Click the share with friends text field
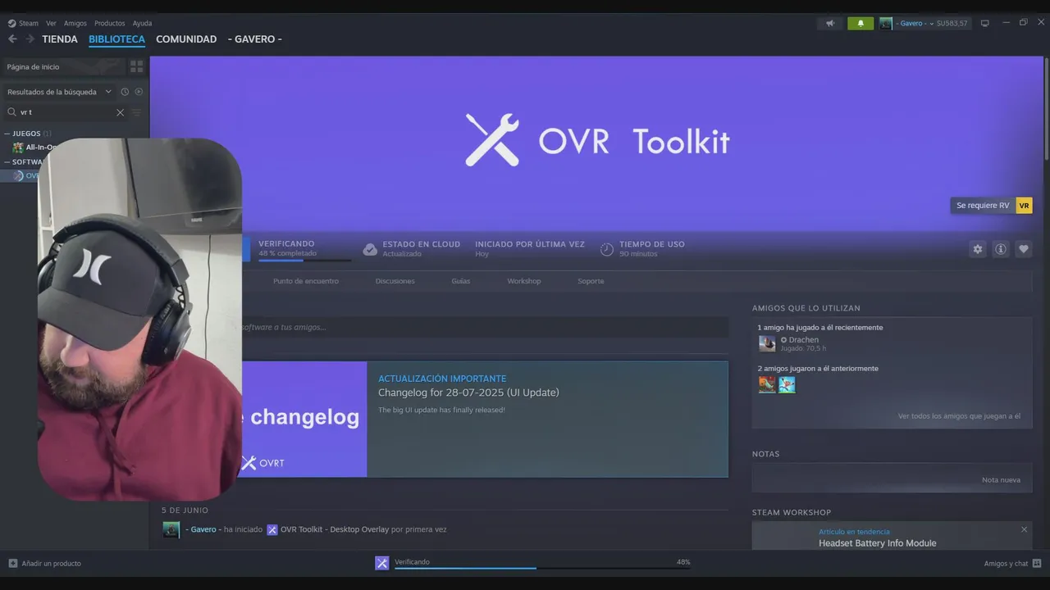The height and width of the screenshot is (590, 1050). click(x=484, y=327)
